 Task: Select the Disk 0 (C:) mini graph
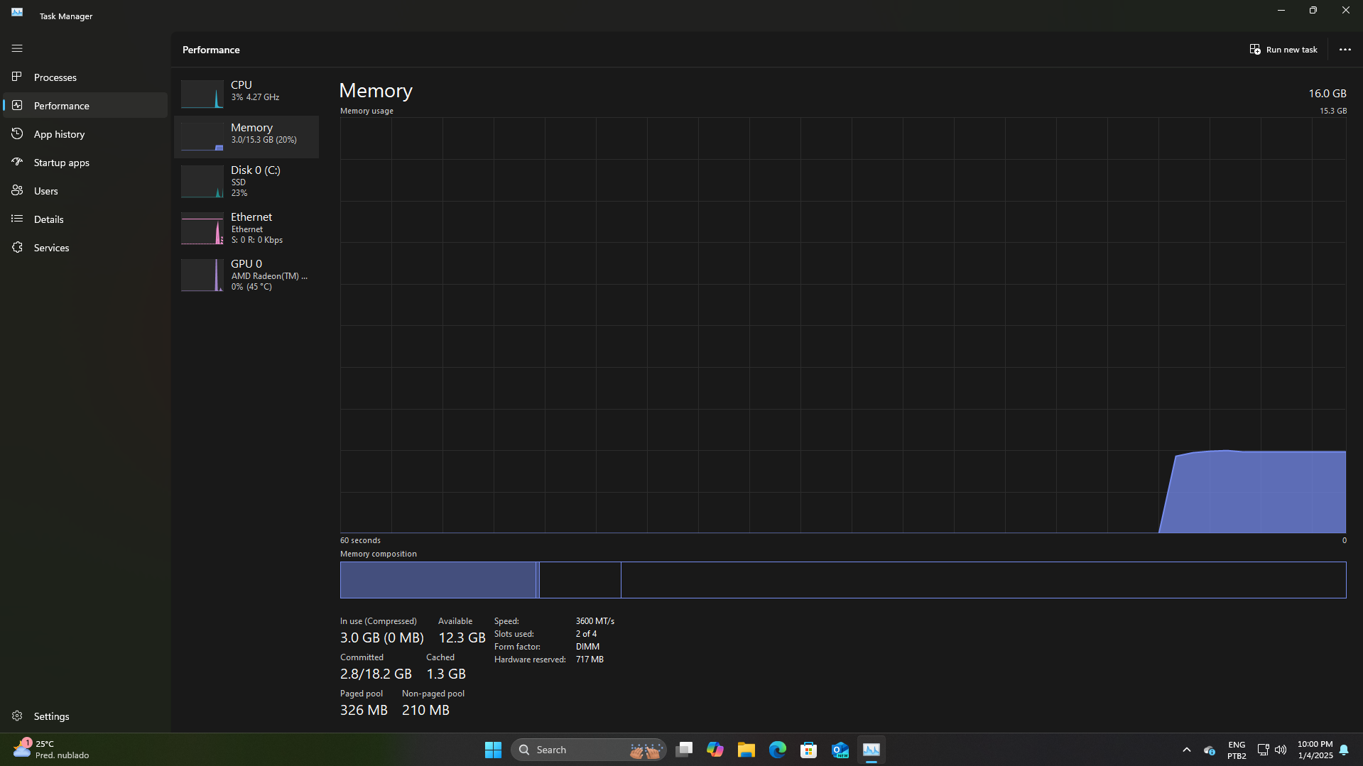(202, 181)
